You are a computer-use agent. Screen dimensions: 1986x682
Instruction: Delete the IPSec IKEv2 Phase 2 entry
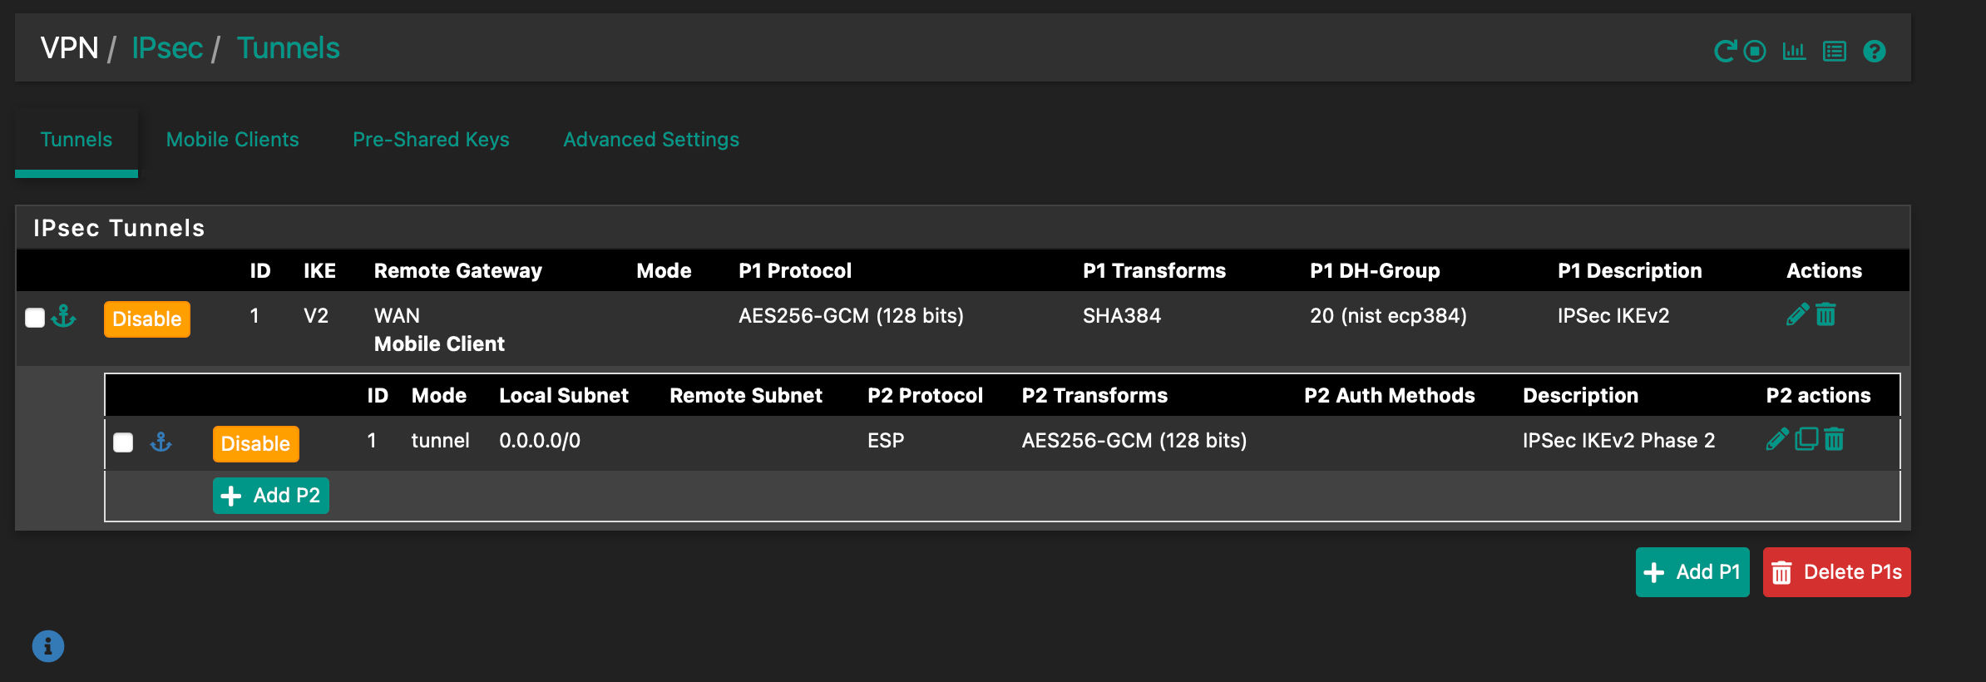point(1834,439)
